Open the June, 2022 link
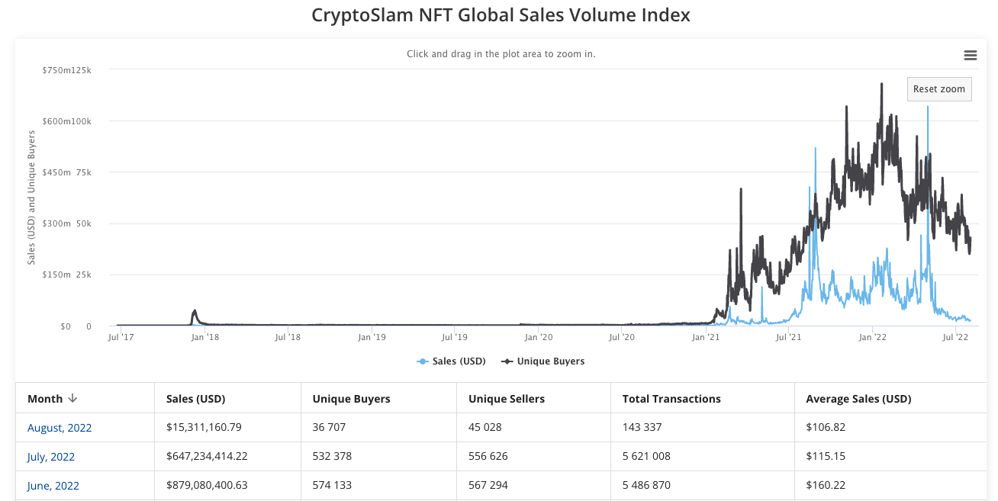 (53, 486)
